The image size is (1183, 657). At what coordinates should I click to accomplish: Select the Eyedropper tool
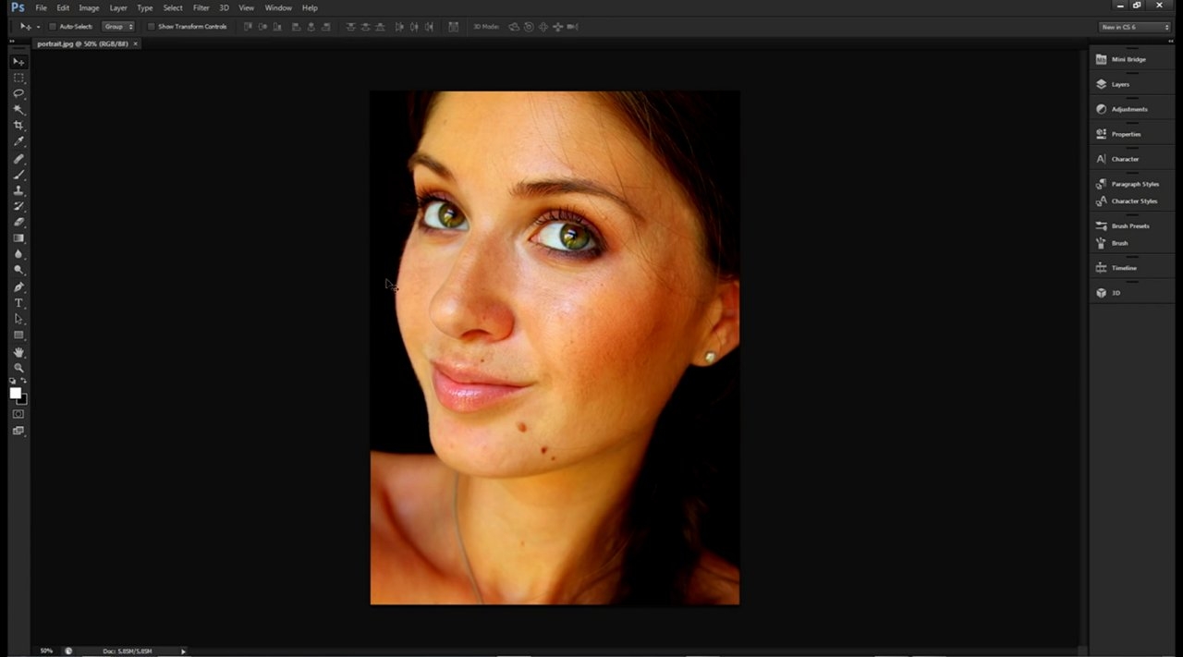coord(18,141)
